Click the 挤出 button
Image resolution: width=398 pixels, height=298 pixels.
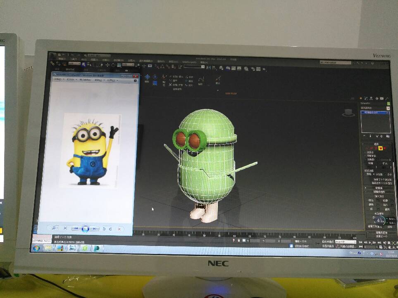(x=371, y=200)
